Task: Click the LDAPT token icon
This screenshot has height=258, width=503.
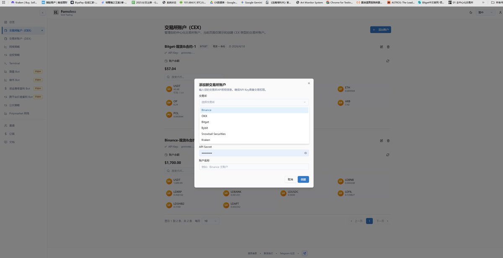Action: 226,205
